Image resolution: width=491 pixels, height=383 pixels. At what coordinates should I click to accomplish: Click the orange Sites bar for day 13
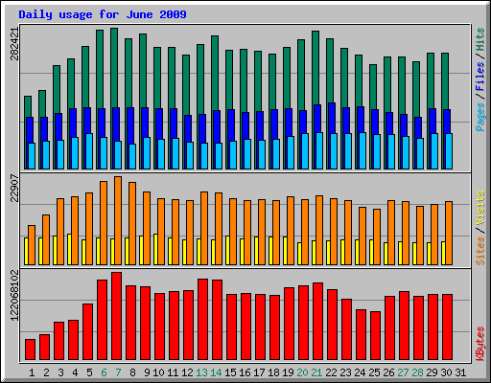point(204,228)
